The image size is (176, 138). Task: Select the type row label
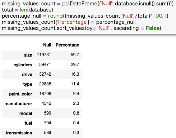pos(28,84)
